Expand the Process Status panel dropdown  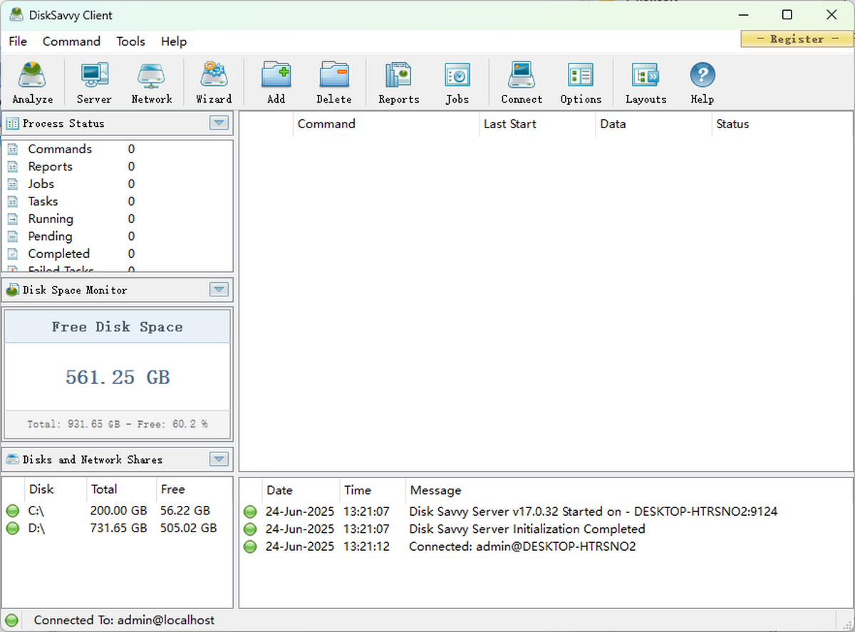point(219,123)
